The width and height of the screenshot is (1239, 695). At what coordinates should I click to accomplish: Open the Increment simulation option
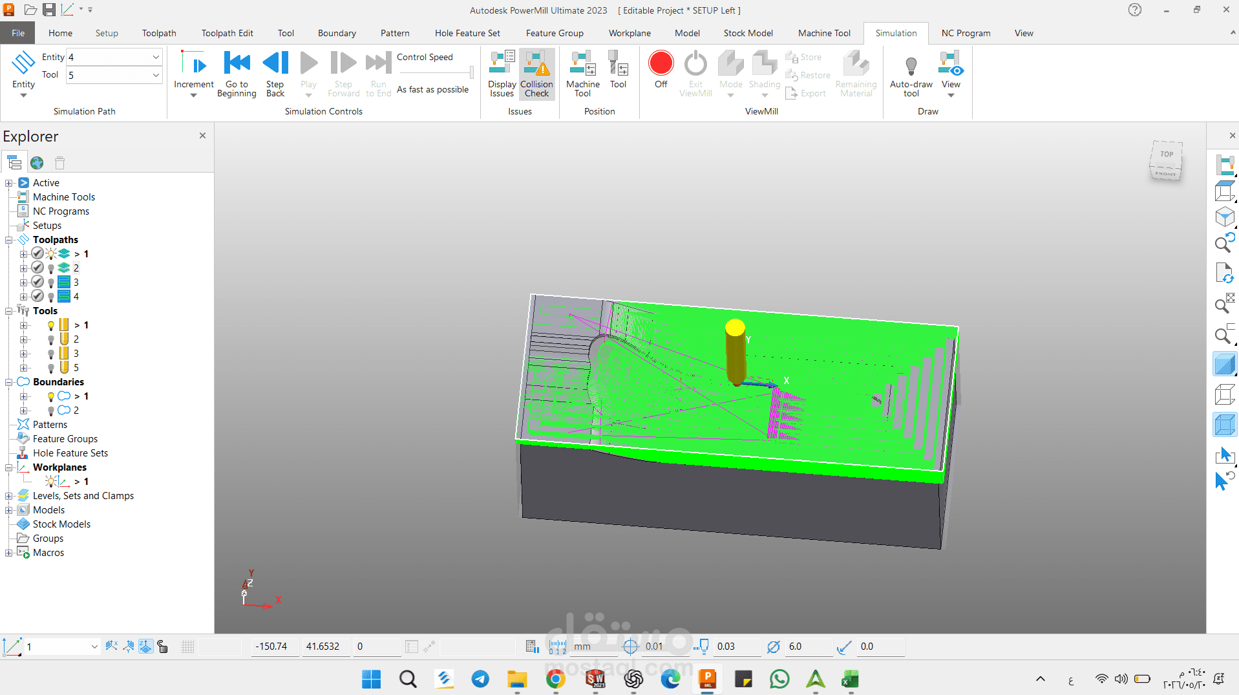[193, 74]
